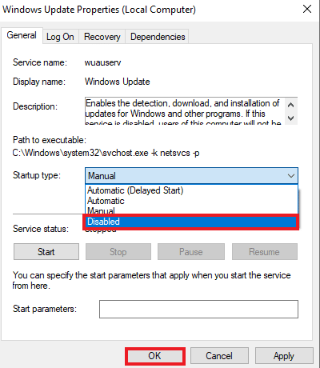This screenshot has width=320, height=368.
Task: Click the Resume service button
Action: click(265, 251)
